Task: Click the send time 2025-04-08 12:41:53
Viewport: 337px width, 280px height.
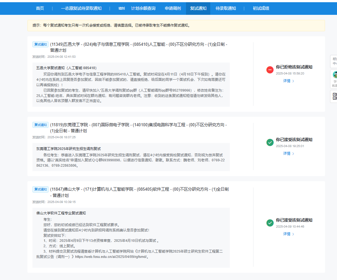Action: 61,57
